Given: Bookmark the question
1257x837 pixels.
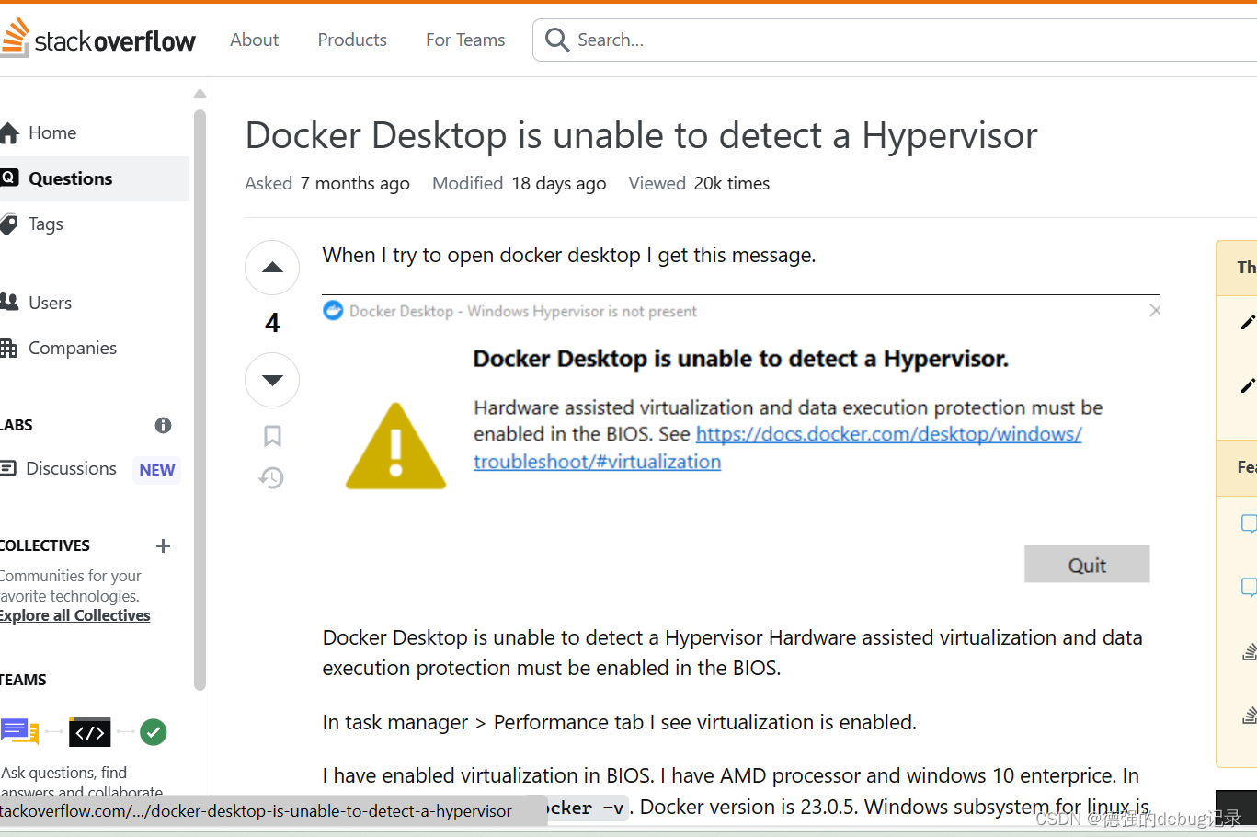Looking at the screenshot, I should click(x=272, y=436).
